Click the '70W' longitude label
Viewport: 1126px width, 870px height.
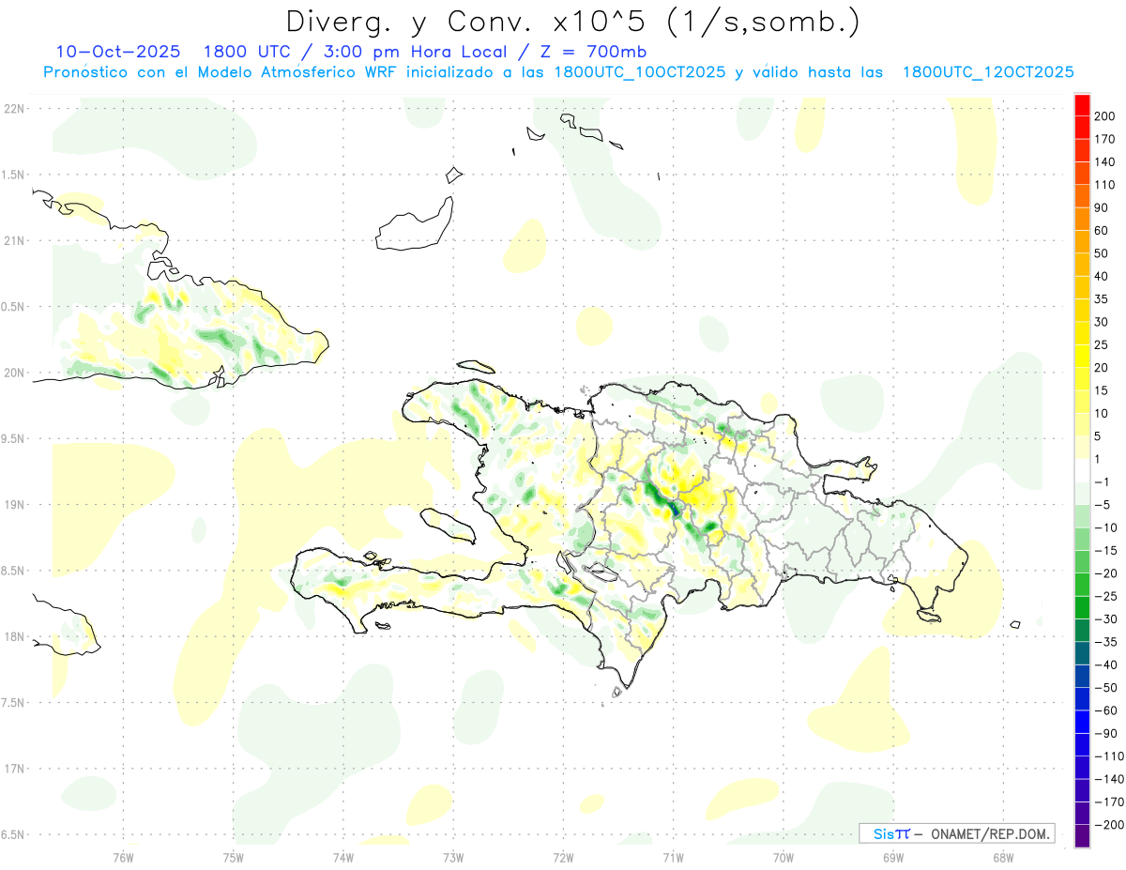[783, 857]
